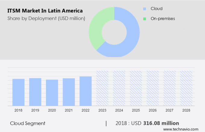Click the green On-premises legend swatch
Image resolution: width=205 pixels, height=132 pixels.
coord(145,19)
